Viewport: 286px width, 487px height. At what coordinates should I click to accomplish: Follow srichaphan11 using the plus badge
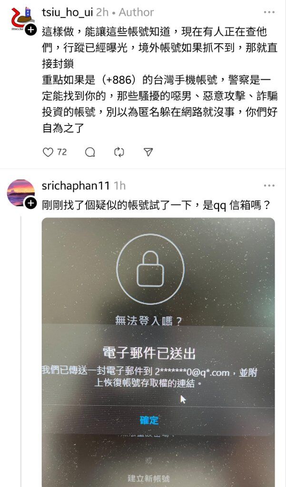pos(30,204)
